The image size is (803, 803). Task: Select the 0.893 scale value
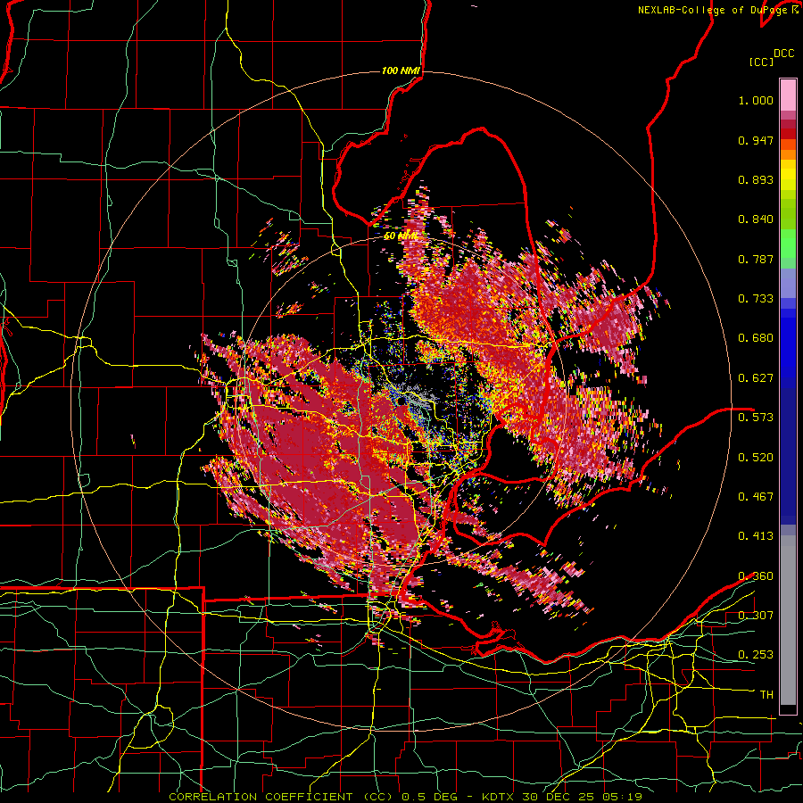click(x=756, y=179)
